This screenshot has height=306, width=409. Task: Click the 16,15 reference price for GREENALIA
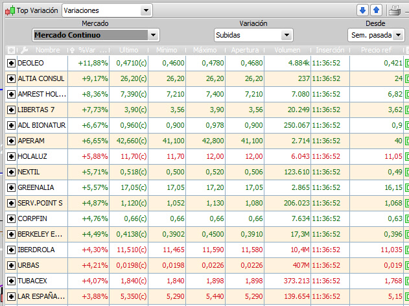393,187
